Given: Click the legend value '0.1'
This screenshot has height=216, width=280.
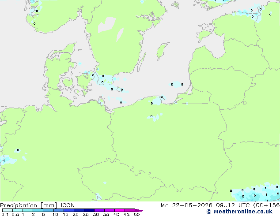Looking at the screenshot, I should pos(5,214).
